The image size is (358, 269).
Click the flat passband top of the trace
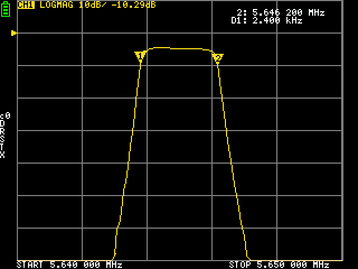[179, 49]
